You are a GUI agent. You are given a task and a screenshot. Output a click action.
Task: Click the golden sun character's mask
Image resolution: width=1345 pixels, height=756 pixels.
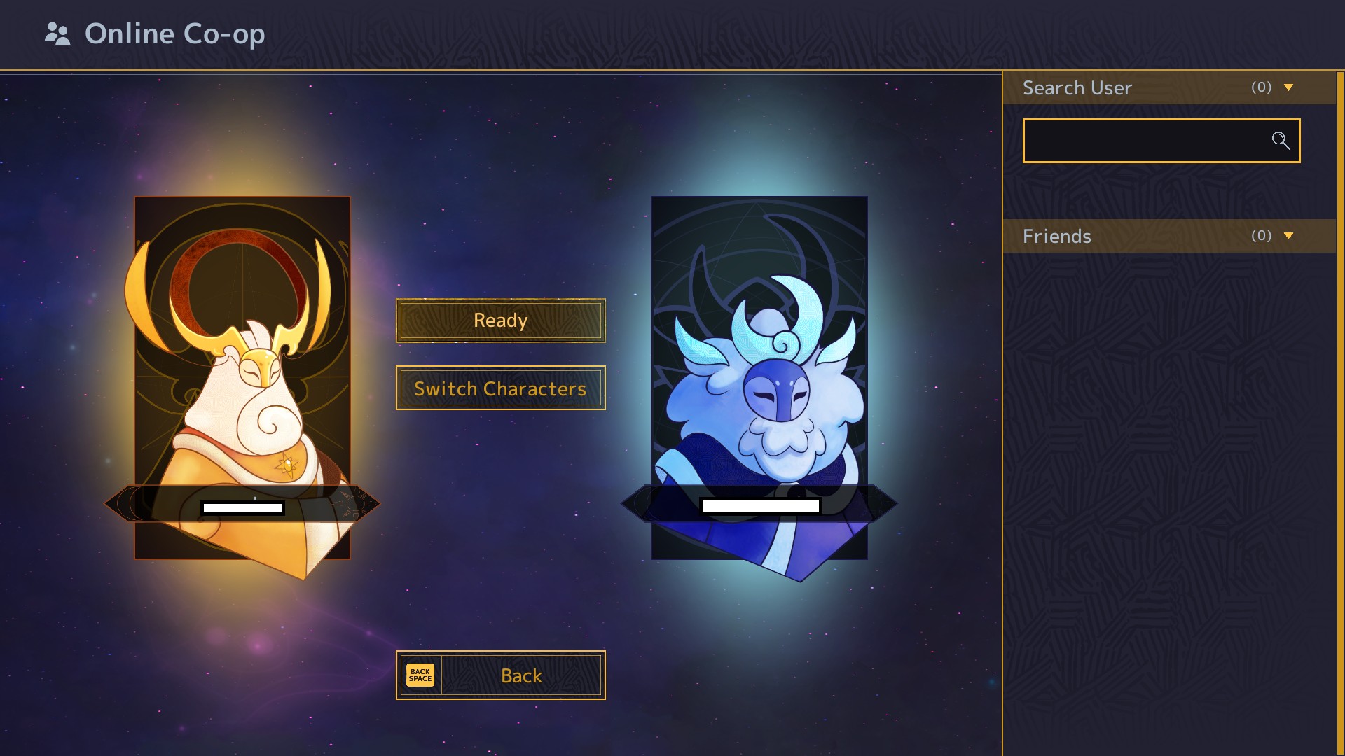[260, 367]
